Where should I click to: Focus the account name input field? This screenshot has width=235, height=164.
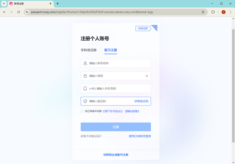coord(116,63)
